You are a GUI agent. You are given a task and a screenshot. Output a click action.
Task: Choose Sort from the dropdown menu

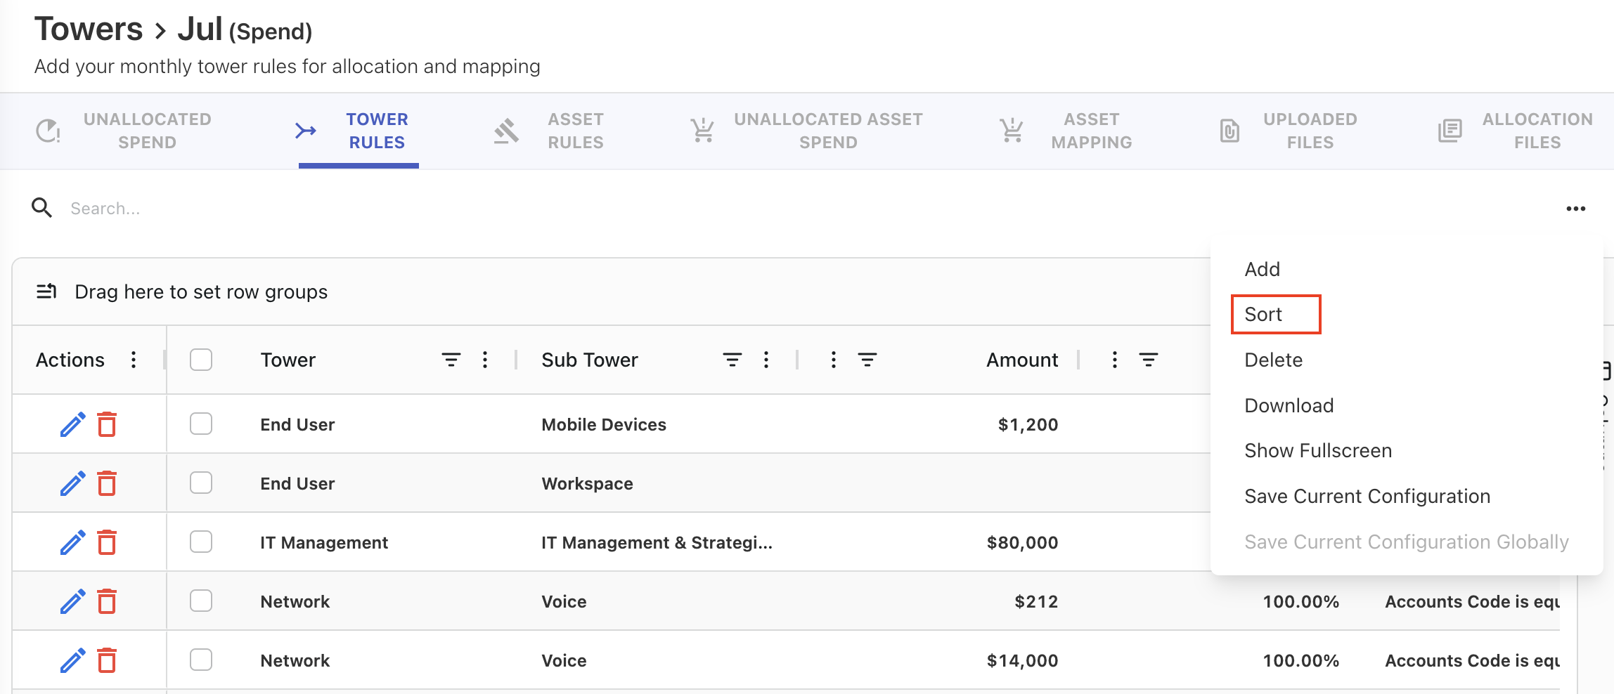[1263, 314]
